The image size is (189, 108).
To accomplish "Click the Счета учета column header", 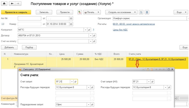I will pyautogui.click(x=157, y=54).
